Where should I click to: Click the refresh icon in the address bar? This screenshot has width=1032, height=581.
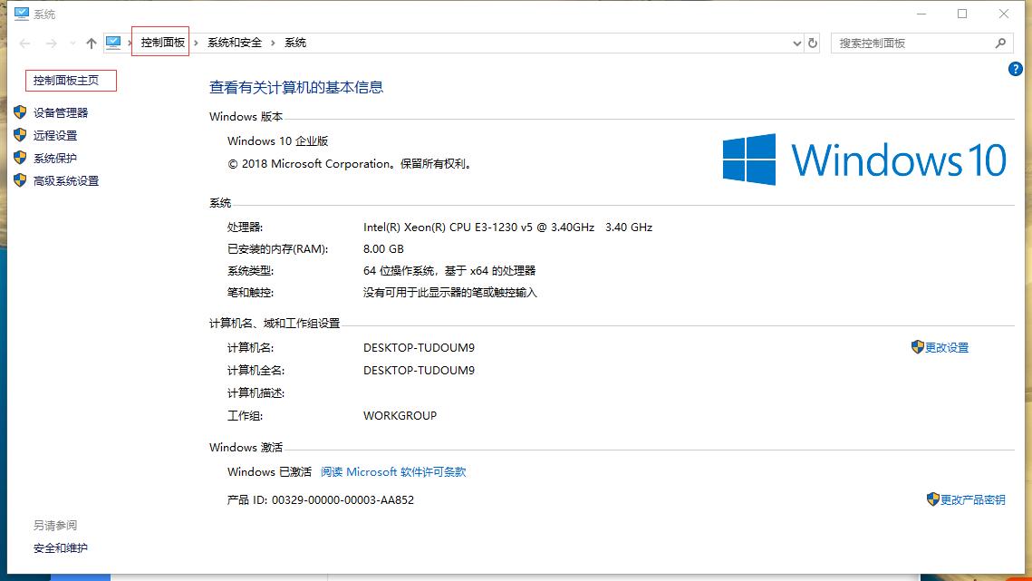811,43
